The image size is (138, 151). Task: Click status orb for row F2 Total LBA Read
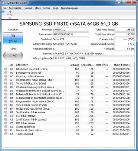[x=6, y=134]
